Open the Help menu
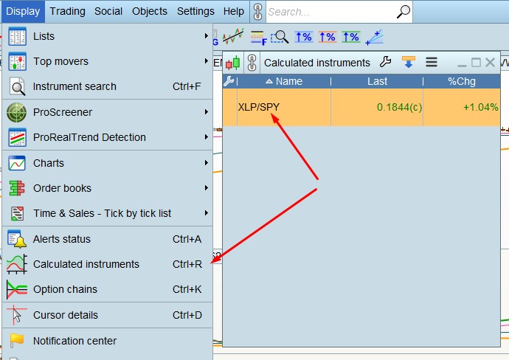Image resolution: width=509 pixels, height=360 pixels. 233,11
